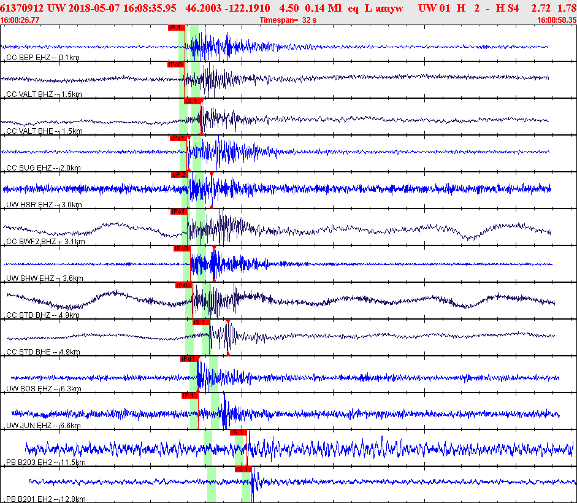
Task: Click the 'UW HSR EHZ -- 3.0km' station label
Action: (x=44, y=205)
